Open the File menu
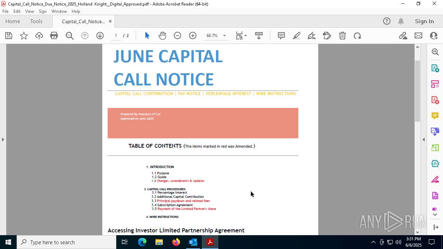Viewport: 443px width, 249px height. [6, 11]
